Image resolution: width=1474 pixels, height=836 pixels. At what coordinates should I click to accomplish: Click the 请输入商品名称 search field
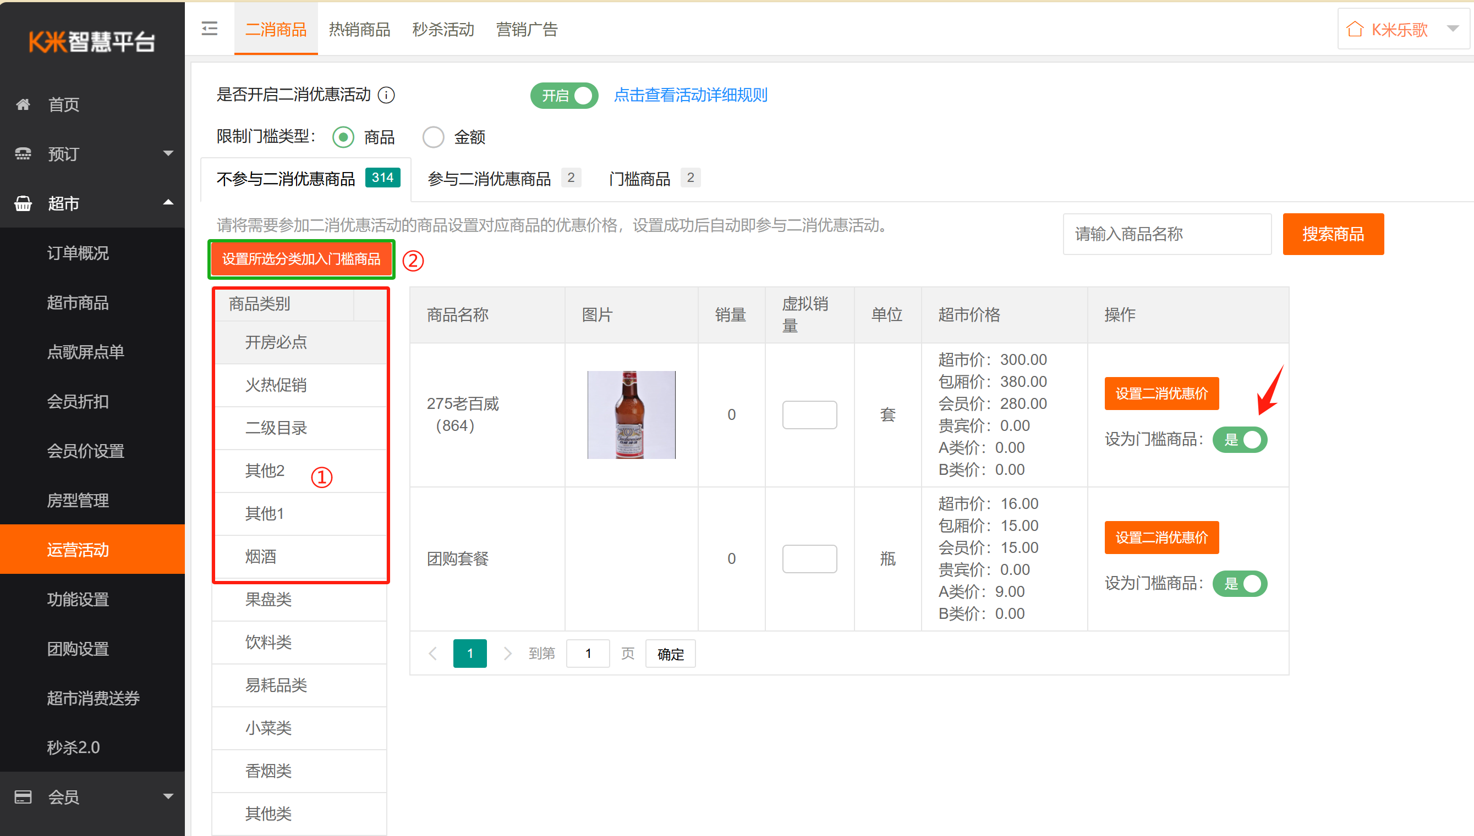pyautogui.click(x=1166, y=234)
